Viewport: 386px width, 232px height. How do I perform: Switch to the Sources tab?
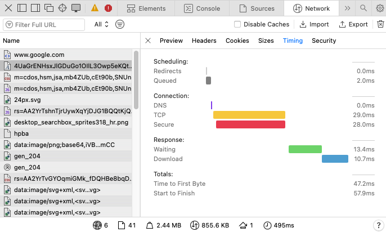coord(257,8)
